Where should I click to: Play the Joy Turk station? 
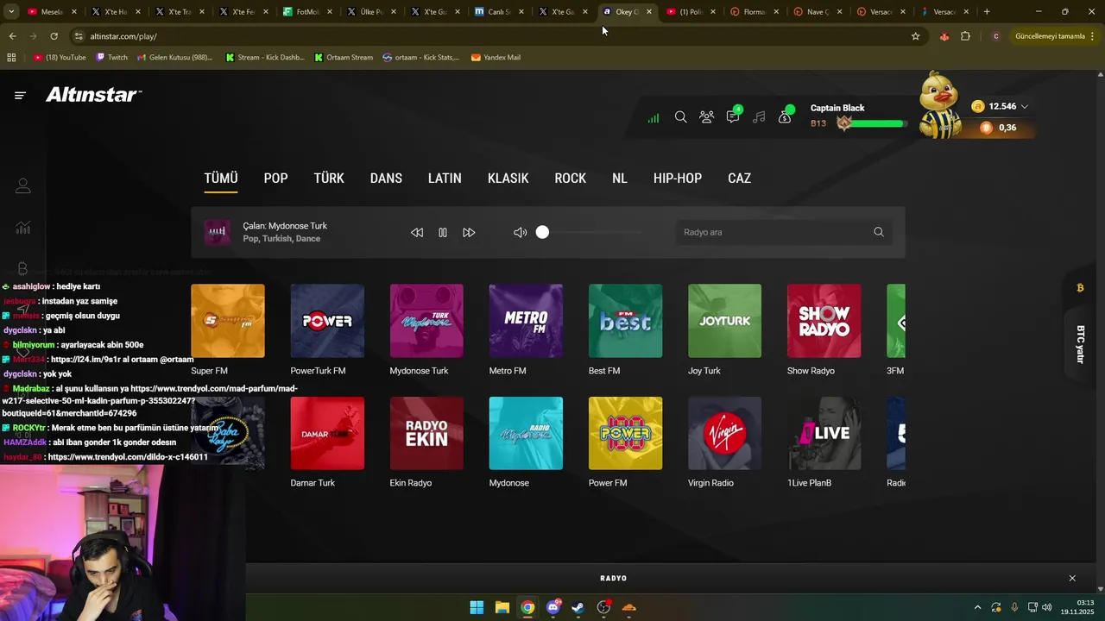724,321
